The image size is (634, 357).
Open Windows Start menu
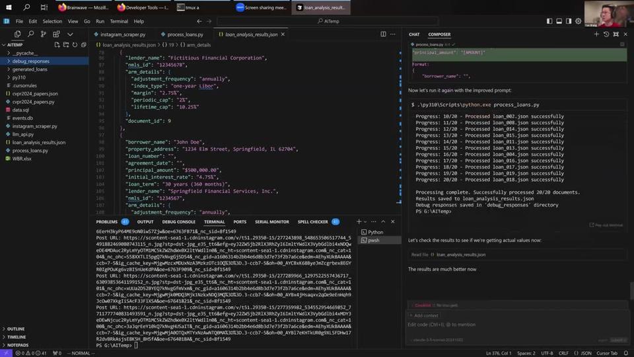pos(9,7)
